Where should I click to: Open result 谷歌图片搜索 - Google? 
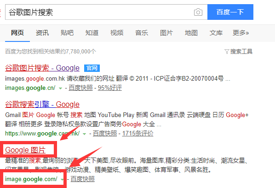(x=42, y=68)
